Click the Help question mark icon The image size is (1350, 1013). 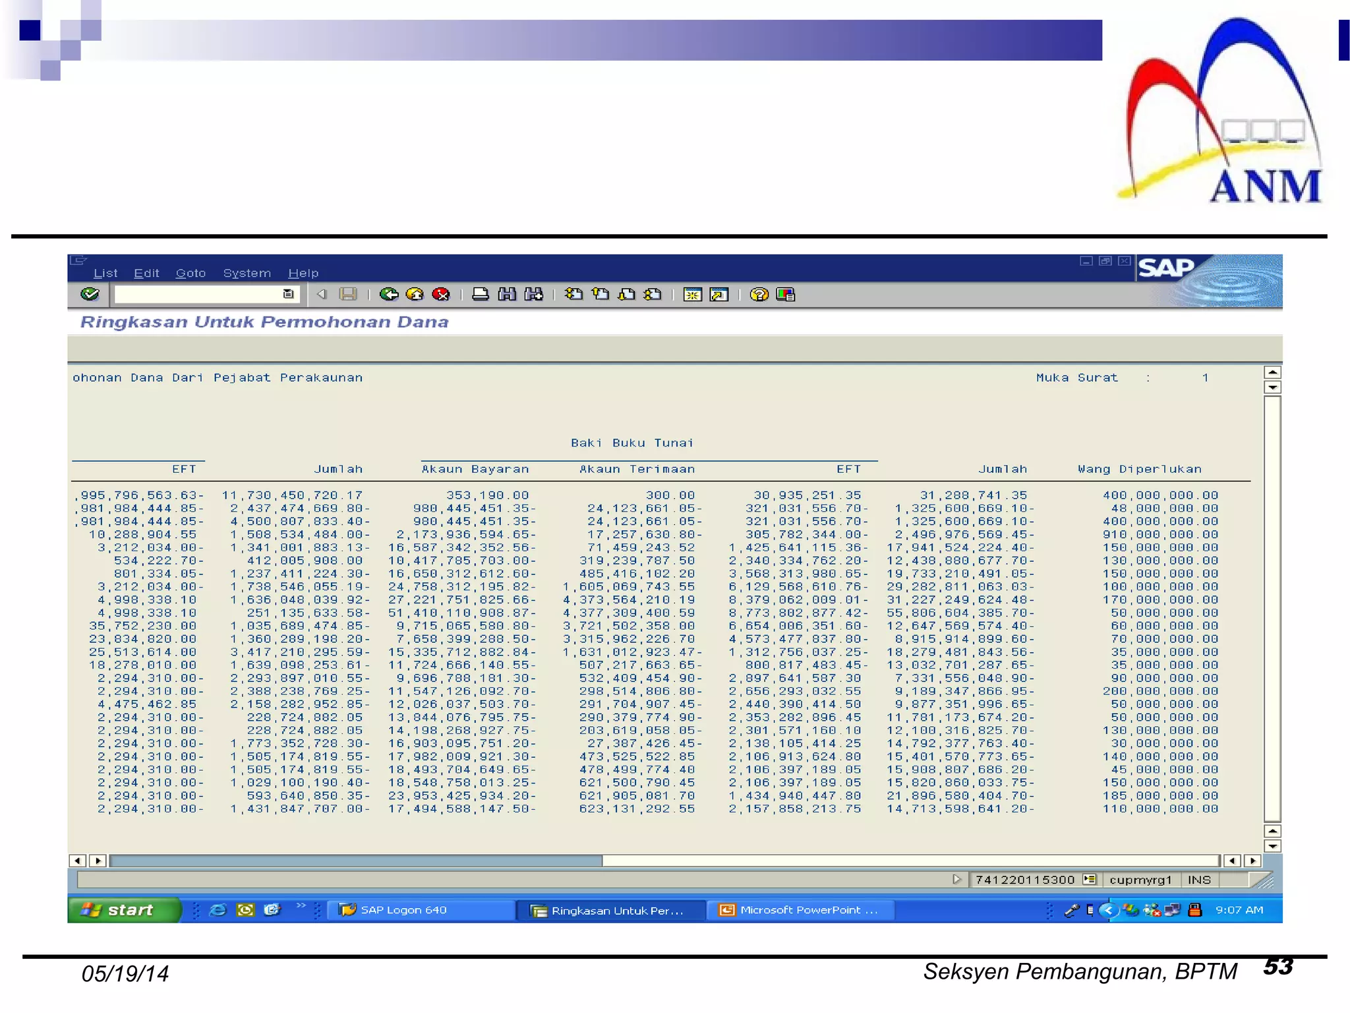click(x=759, y=294)
